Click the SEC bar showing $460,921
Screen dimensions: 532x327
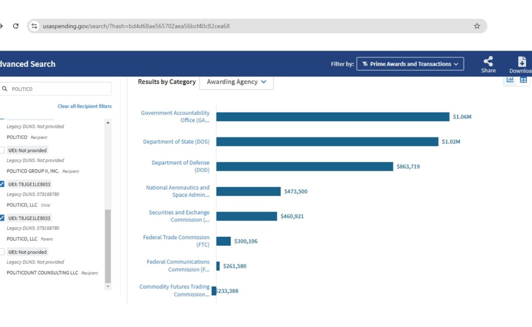point(246,216)
